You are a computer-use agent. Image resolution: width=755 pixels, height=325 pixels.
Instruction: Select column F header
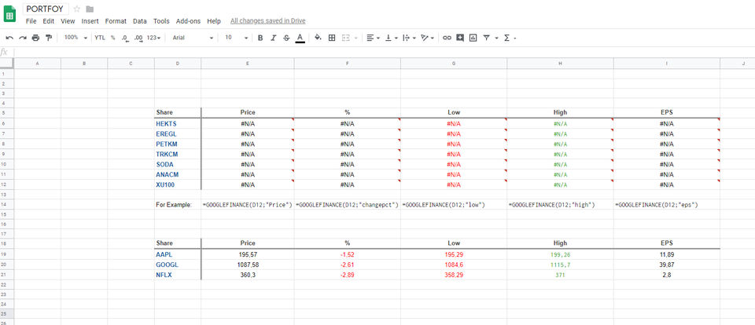347,64
